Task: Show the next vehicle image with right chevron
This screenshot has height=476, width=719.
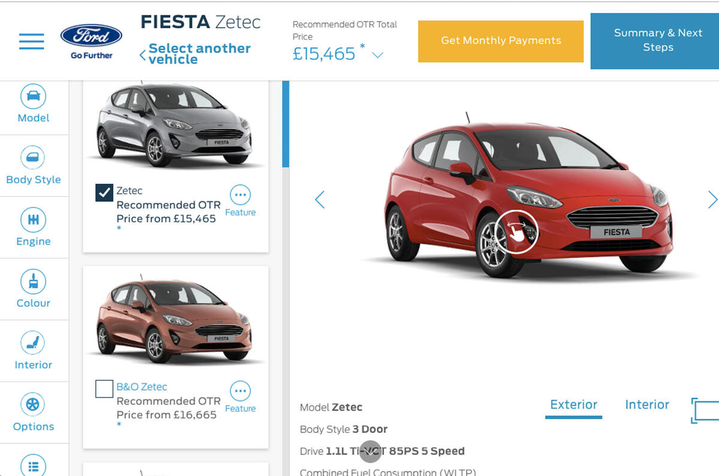Action: pyautogui.click(x=712, y=199)
